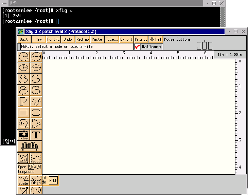This screenshot has width=249, height=195.
Task: Click the Quit button
Action: point(24,39)
